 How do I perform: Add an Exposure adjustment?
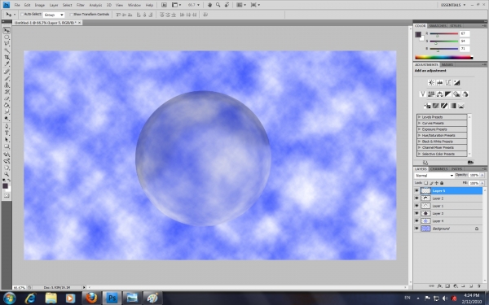(456, 83)
